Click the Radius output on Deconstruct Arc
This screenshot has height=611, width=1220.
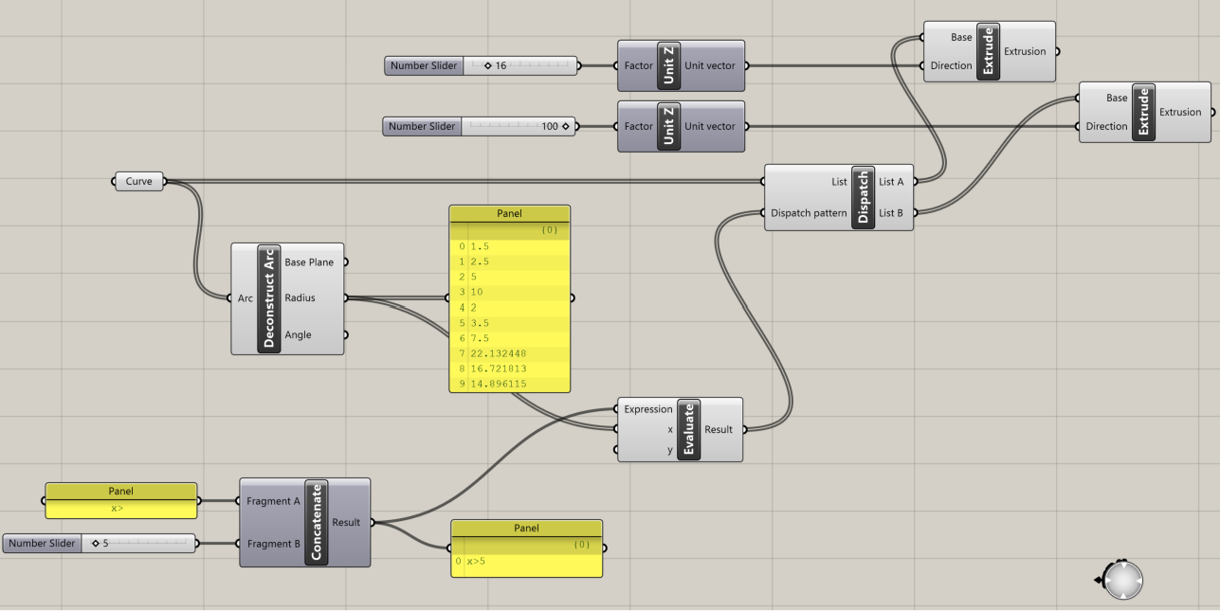300,297
